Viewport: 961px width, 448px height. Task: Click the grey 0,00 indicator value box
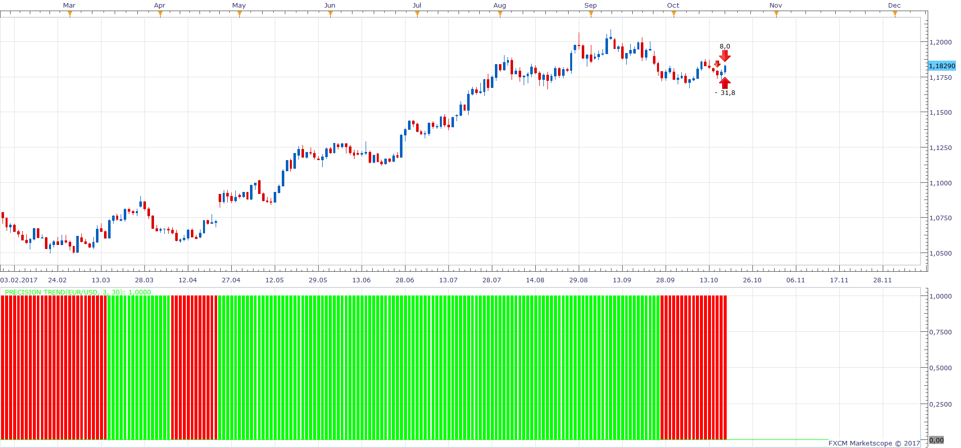click(936, 440)
